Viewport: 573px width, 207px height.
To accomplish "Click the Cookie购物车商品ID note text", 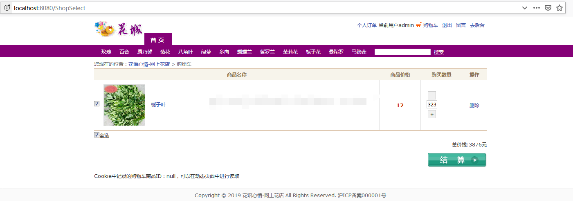I will click(x=166, y=176).
